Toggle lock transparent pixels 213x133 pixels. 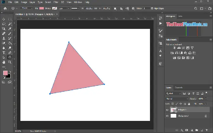coord(172,104)
